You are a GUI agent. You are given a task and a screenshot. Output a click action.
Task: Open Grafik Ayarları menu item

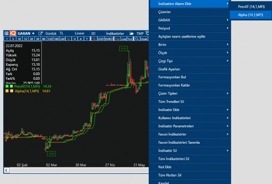(x=190, y=69)
